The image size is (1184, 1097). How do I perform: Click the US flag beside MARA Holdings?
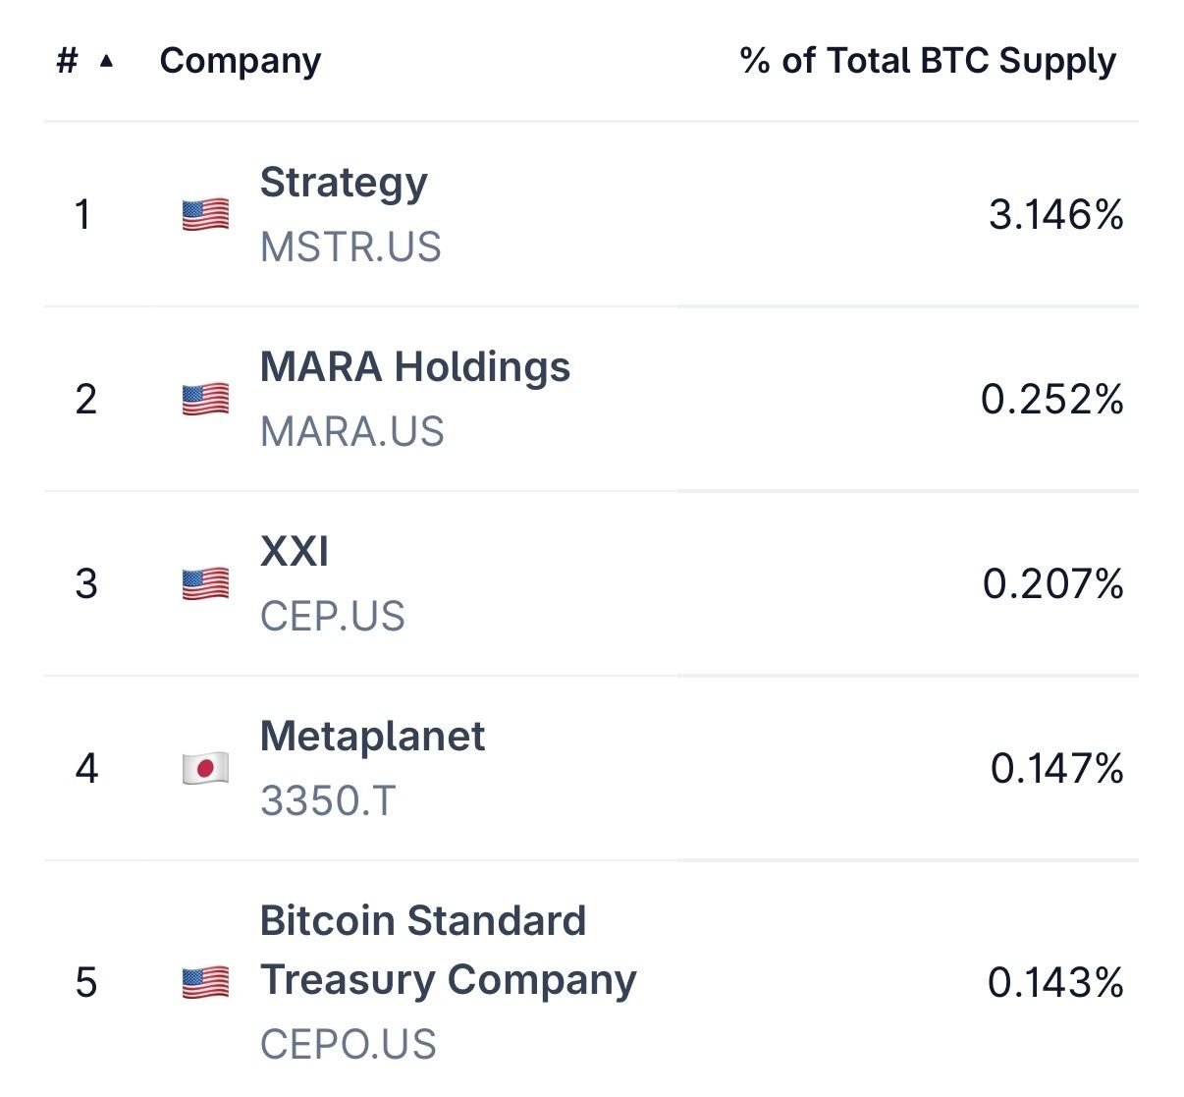205,399
